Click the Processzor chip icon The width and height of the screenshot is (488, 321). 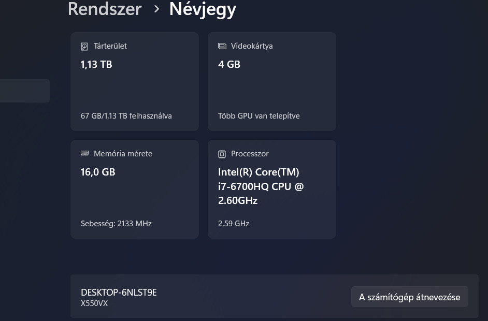pyautogui.click(x=222, y=154)
